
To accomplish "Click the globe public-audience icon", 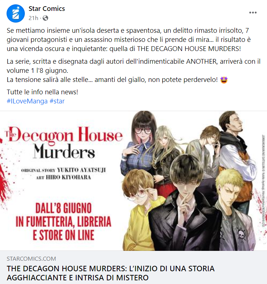I will coord(45,18).
